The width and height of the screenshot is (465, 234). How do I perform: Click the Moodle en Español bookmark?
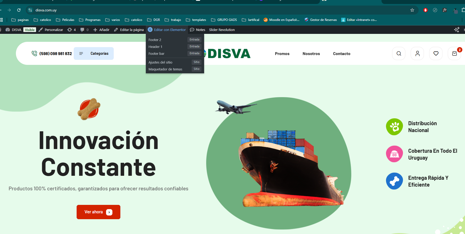pyautogui.click(x=282, y=20)
